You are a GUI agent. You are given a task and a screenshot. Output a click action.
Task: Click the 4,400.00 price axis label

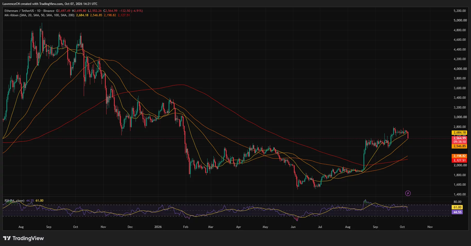click(460, 50)
